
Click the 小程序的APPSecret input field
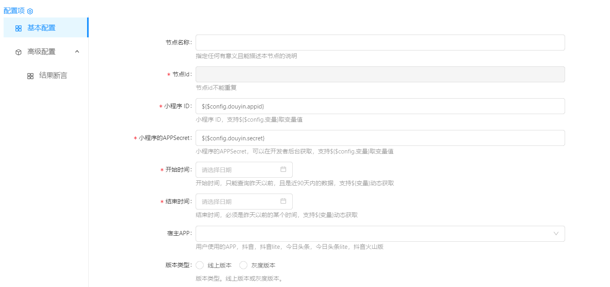[x=380, y=138]
